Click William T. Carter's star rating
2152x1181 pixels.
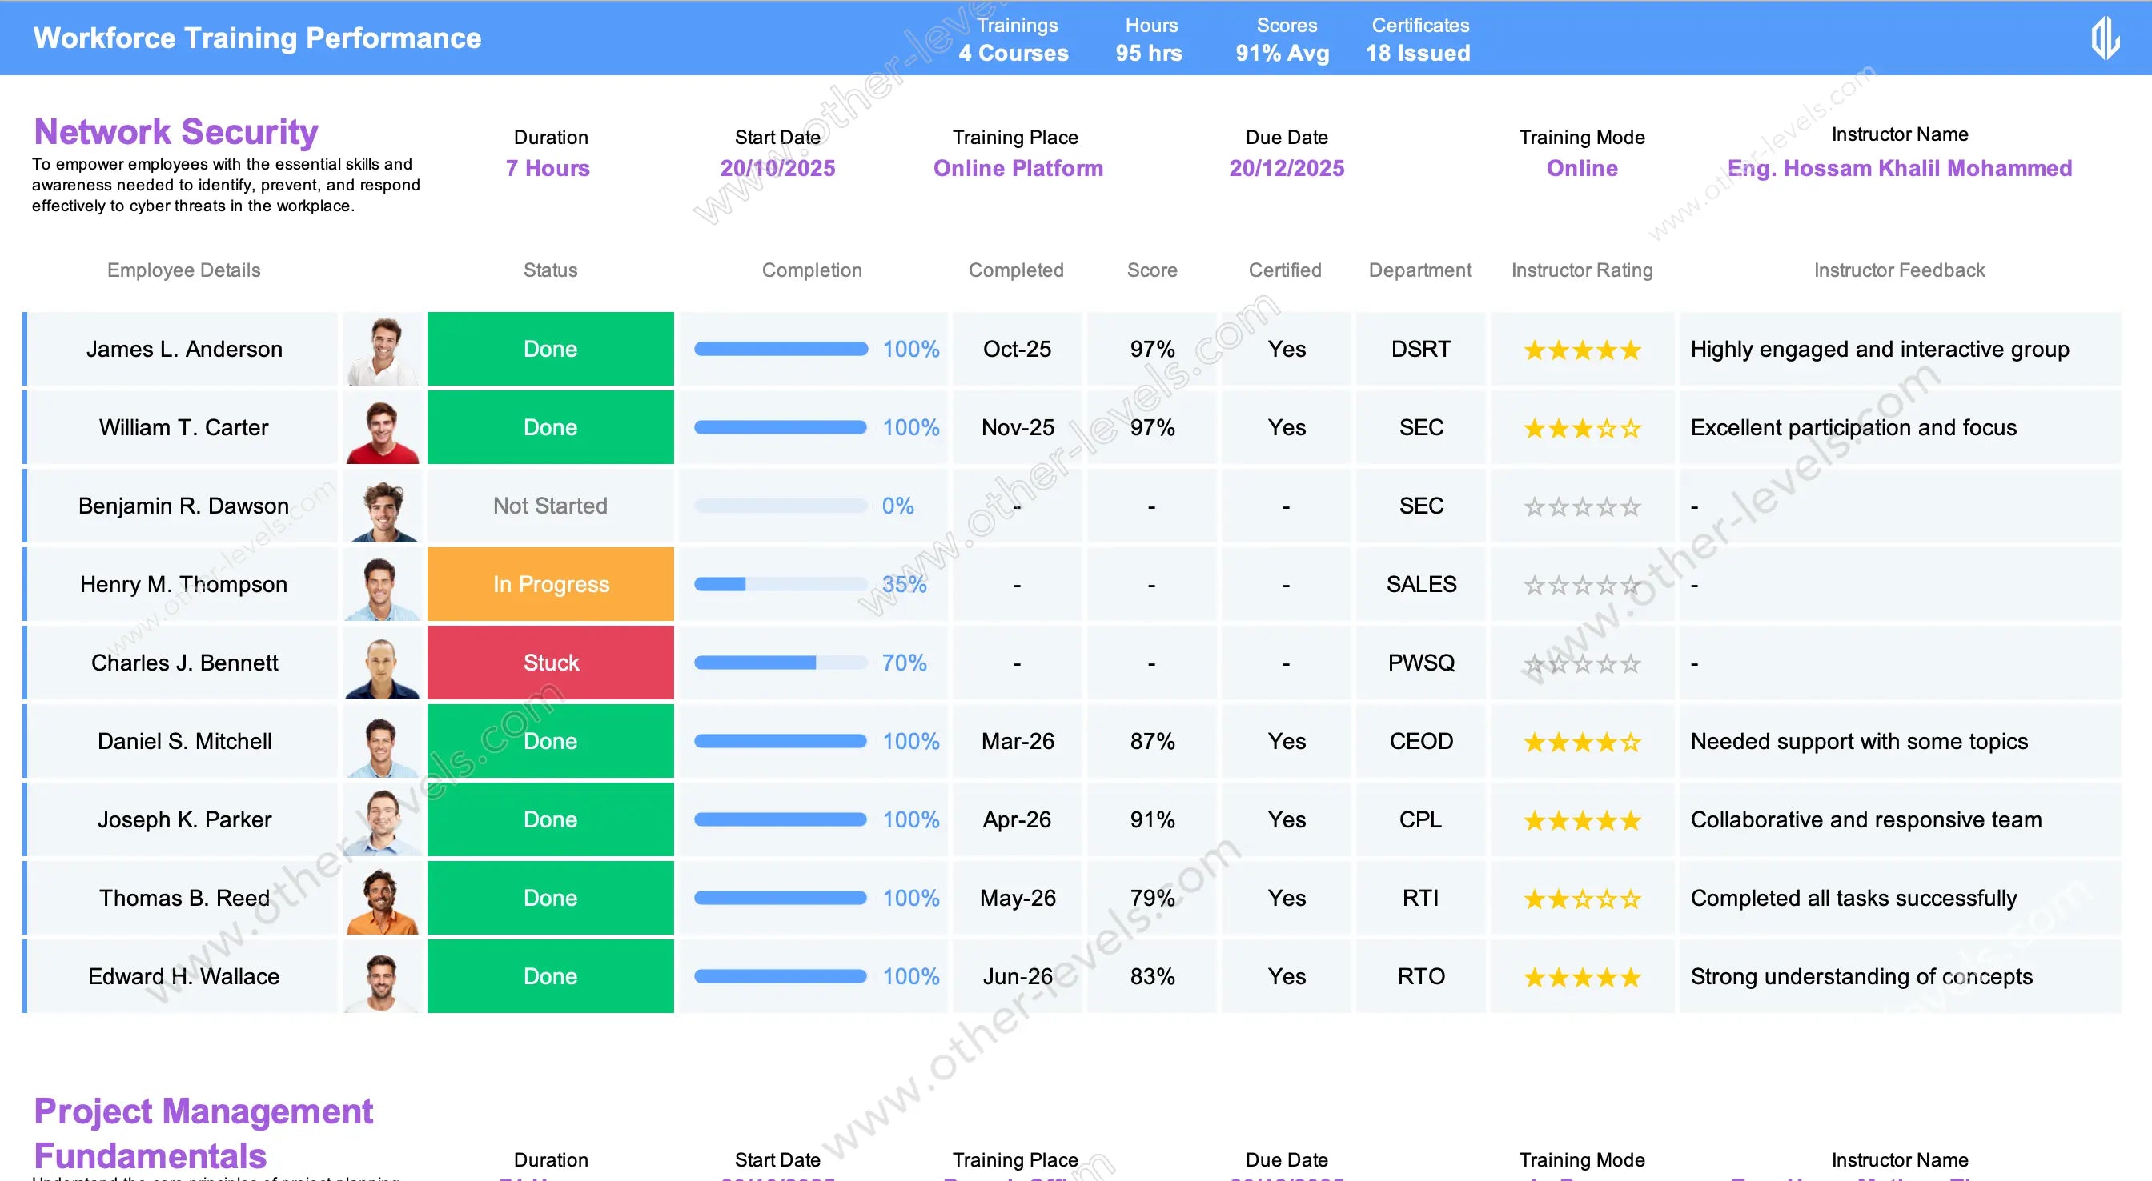pos(1581,428)
